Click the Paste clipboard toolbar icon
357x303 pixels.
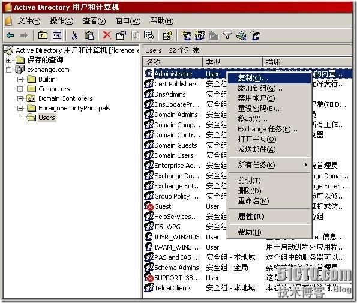(x=89, y=35)
